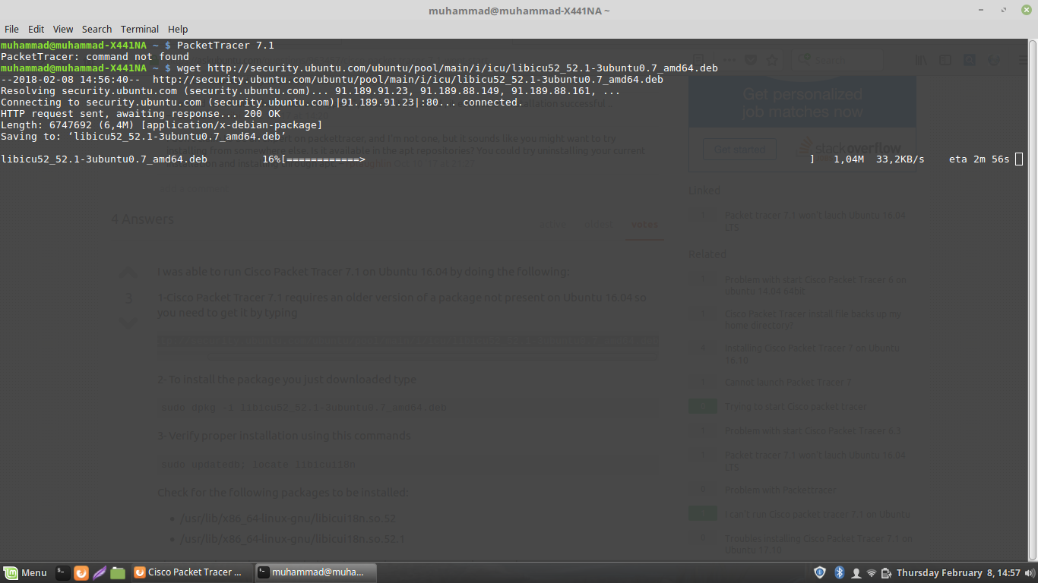Launch Firefox from the panel launcher icon

(81, 572)
